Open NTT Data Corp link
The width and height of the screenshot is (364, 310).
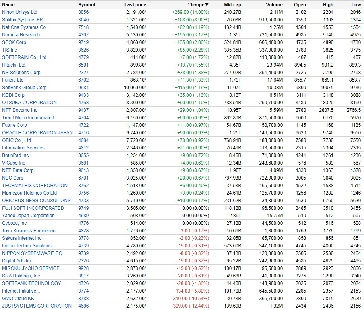click(x=18, y=170)
